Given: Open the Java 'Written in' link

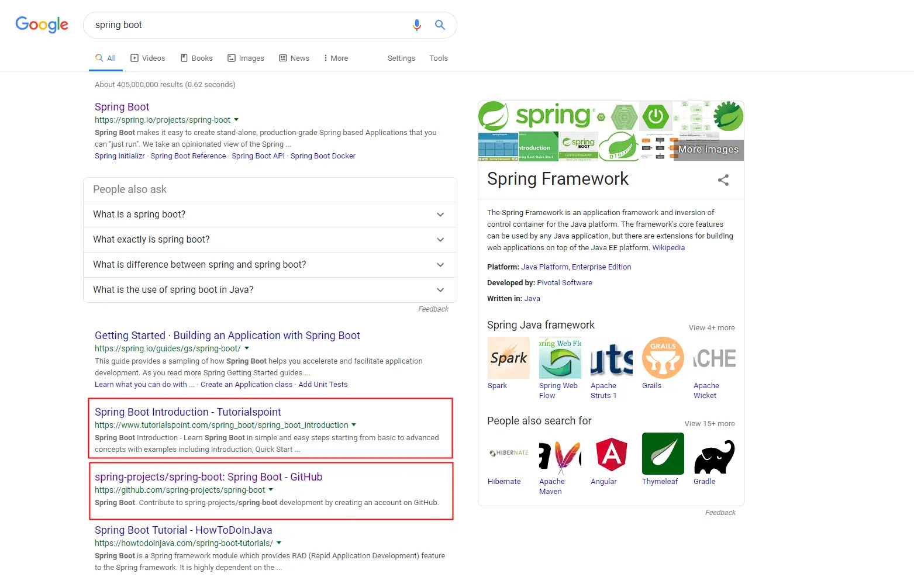Looking at the screenshot, I should coord(532,299).
